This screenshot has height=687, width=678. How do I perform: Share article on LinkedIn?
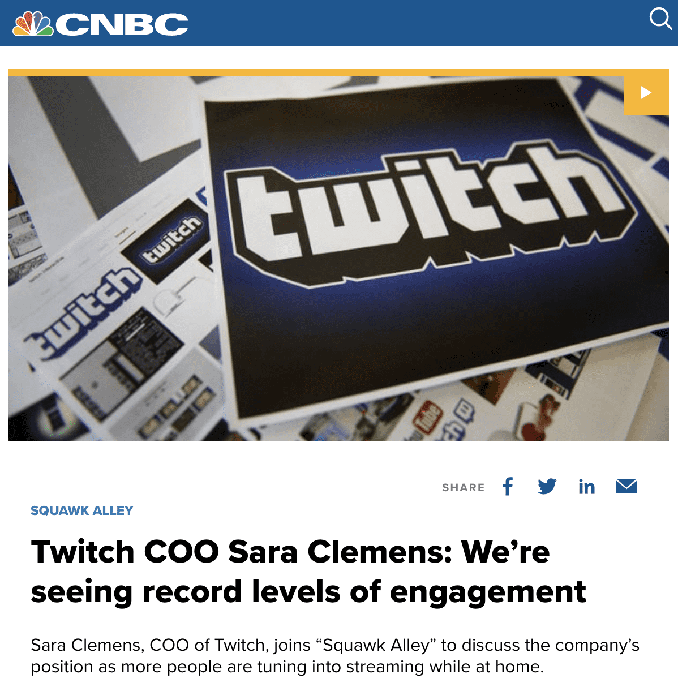pyautogui.click(x=586, y=486)
